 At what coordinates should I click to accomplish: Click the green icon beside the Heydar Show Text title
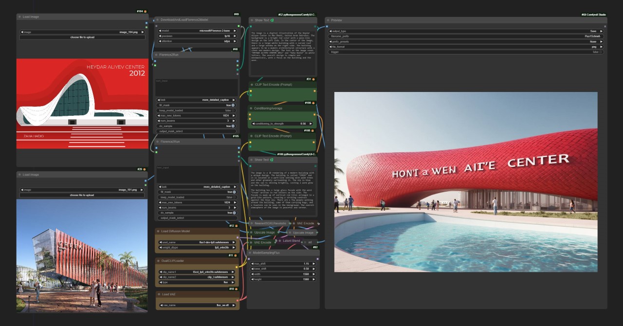click(272, 20)
